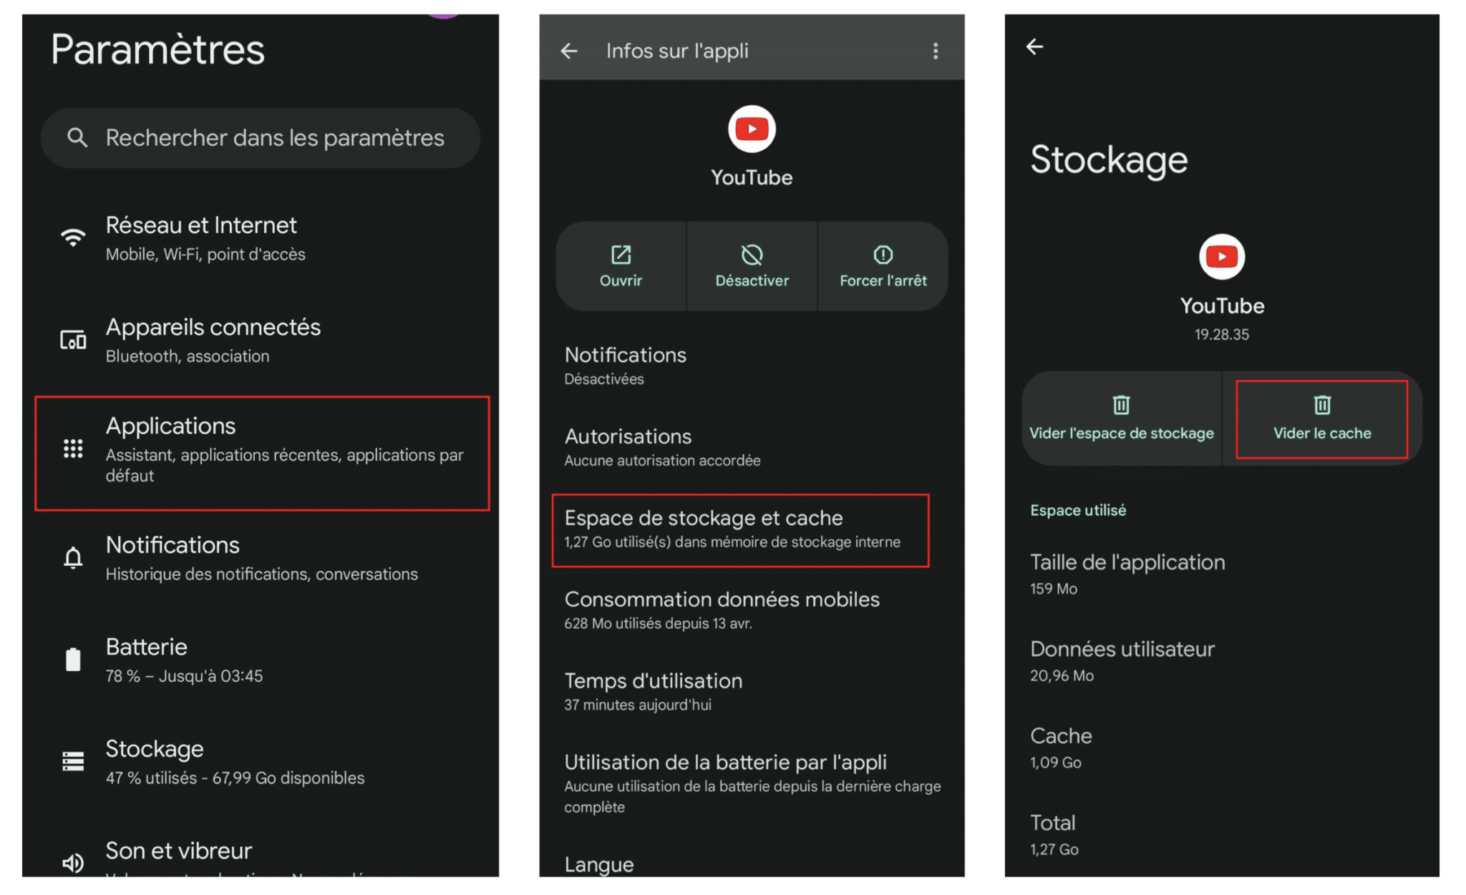Open Consommation données mobiles

752,610
